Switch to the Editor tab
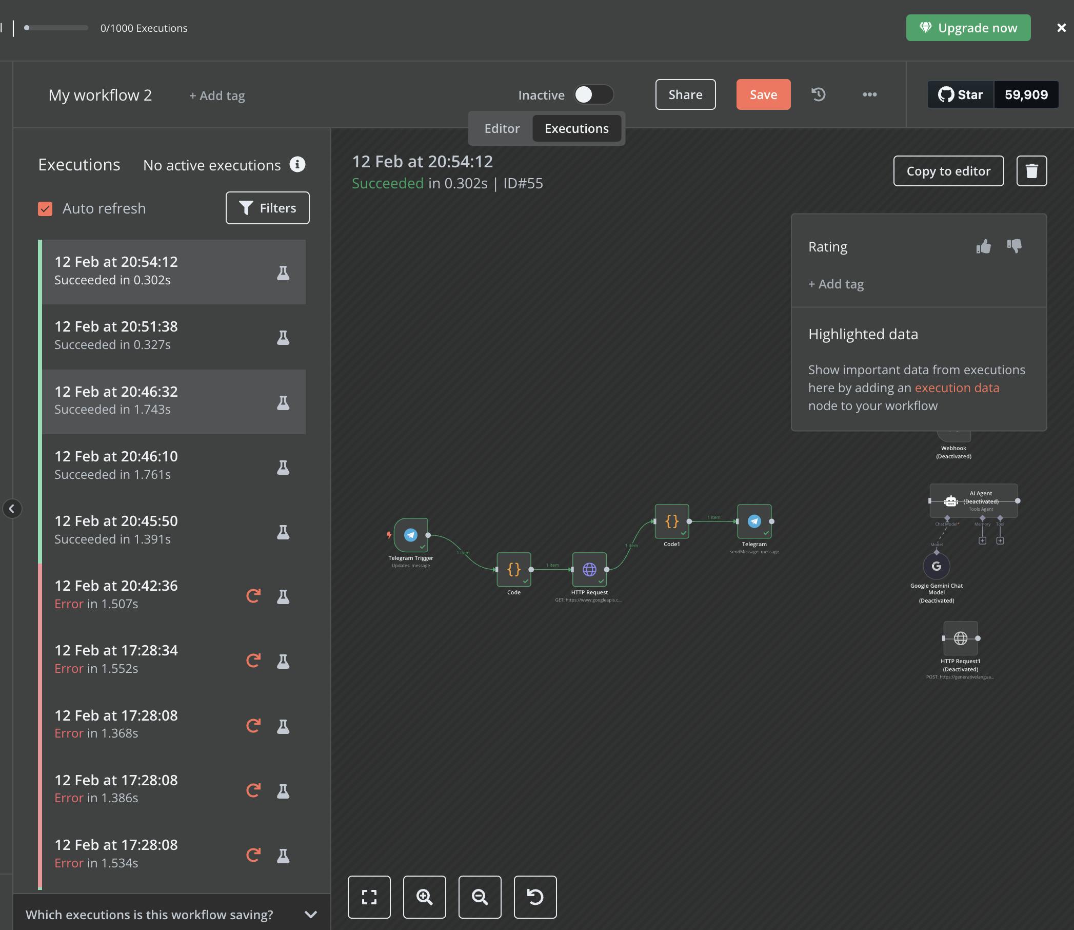 (502, 129)
